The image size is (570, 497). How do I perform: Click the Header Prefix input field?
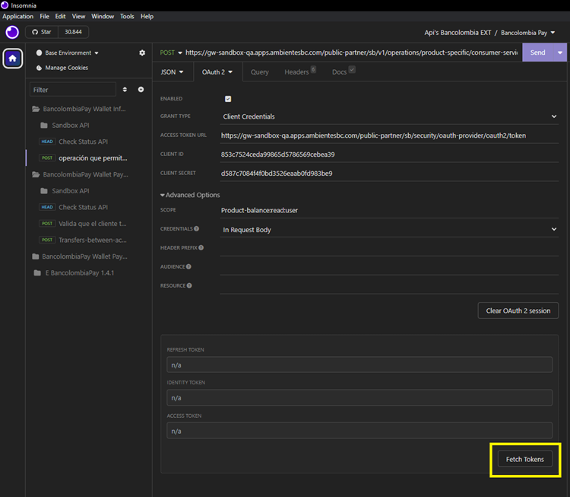tap(389, 248)
